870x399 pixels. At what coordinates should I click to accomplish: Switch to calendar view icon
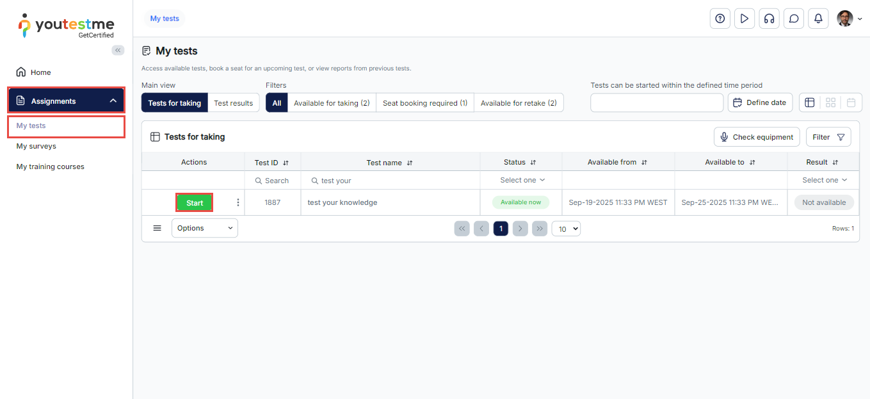(851, 102)
